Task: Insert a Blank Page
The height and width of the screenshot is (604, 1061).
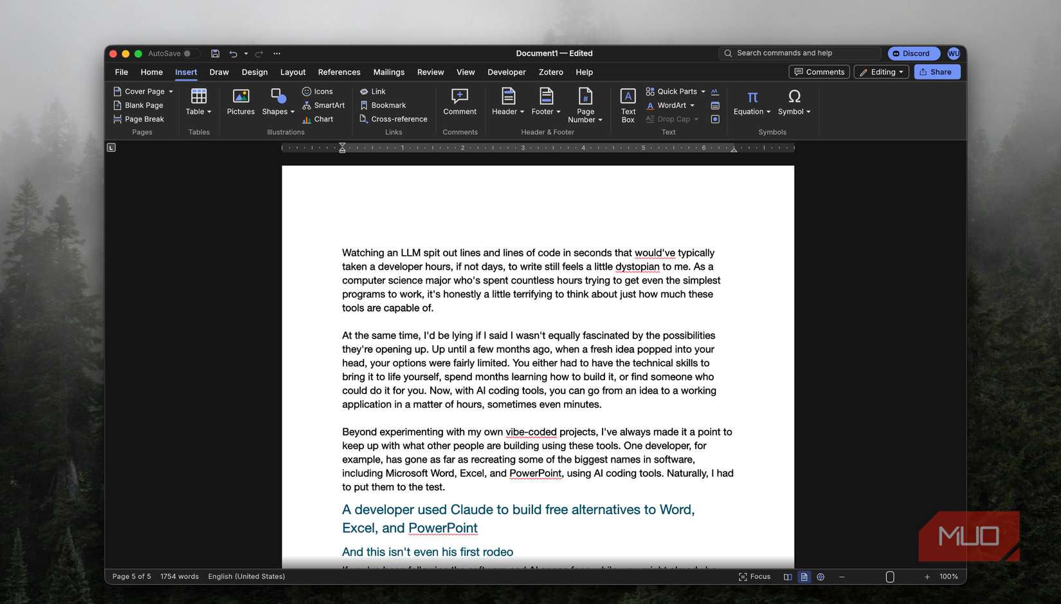Action: coord(138,105)
